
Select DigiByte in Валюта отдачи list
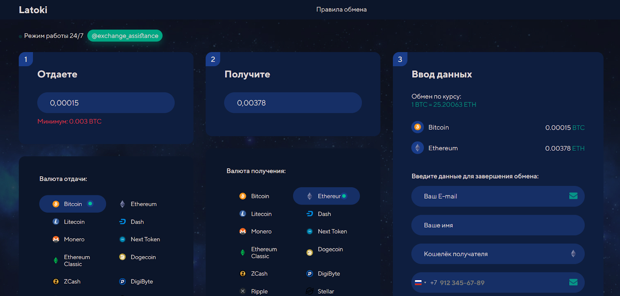pyautogui.click(x=136, y=281)
